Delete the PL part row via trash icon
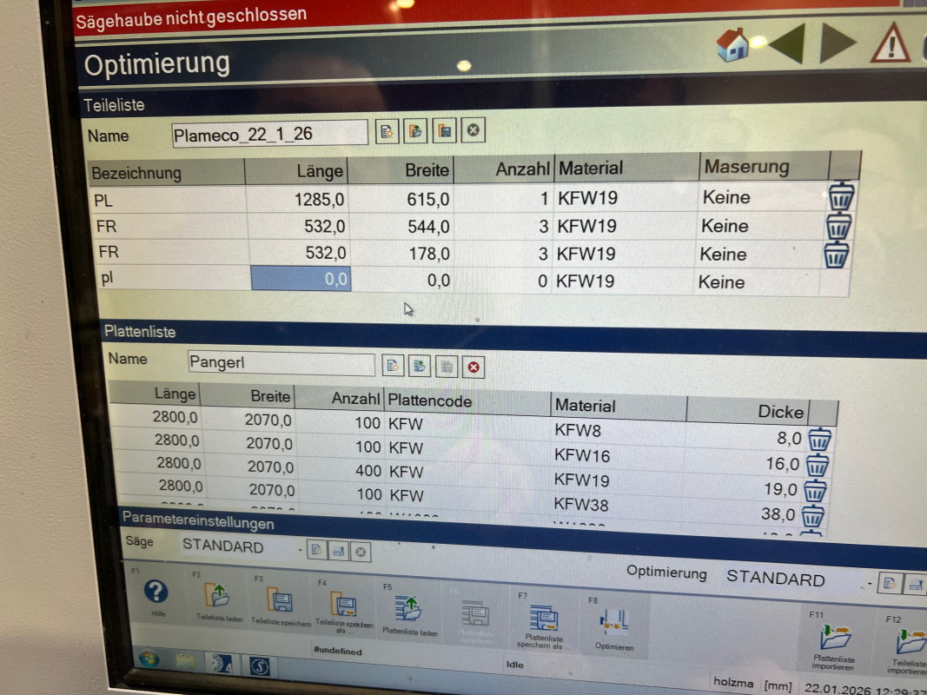This screenshot has width=927, height=695. pos(841,196)
